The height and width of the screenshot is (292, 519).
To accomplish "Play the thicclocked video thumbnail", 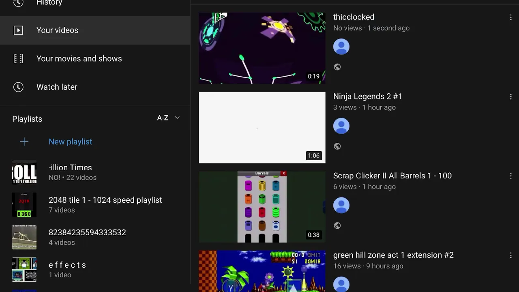I will pyautogui.click(x=262, y=48).
